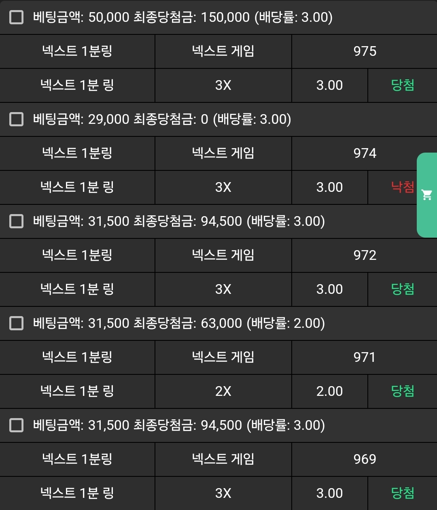
Task: Select the round number 974 cell
Action: tap(365, 153)
